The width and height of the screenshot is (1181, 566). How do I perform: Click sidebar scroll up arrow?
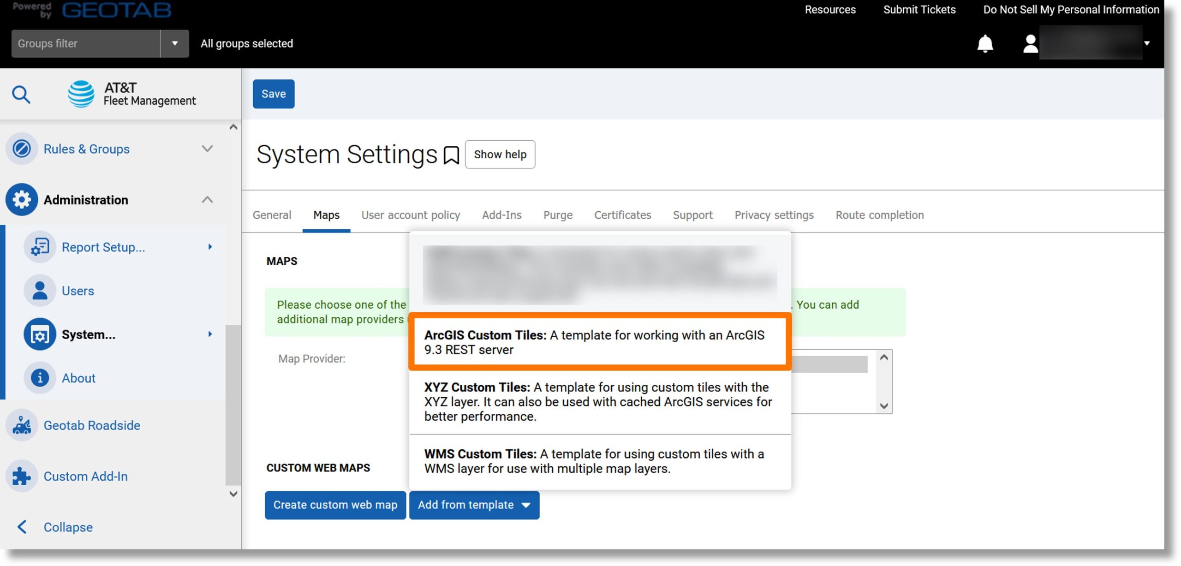pyautogui.click(x=233, y=127)
